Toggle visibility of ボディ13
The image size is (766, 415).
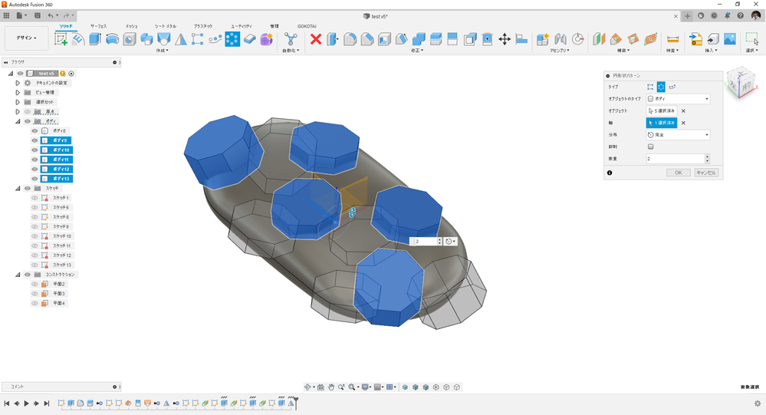coord(35,179)
